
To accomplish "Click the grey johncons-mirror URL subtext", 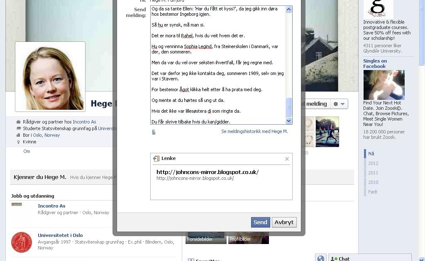I will point(195,179).
